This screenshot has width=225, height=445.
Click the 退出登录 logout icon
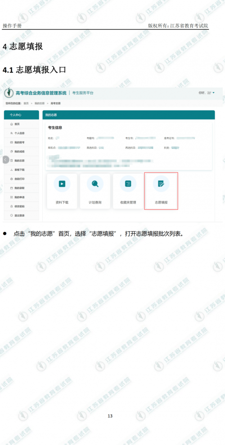coord(11,215)
